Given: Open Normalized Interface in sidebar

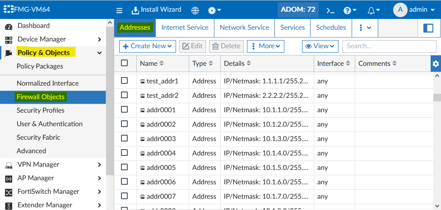Looking at the screenshot, I should click(47, 84).
